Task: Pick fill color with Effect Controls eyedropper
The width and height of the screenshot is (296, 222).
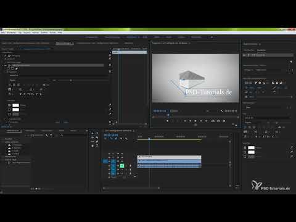Action: pos(110,105)
